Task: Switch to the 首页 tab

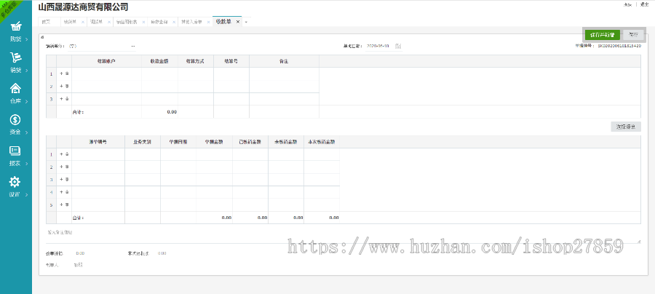Action: tap(46, 22)
